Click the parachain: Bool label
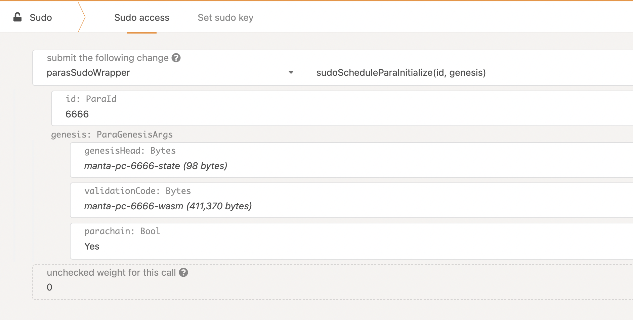633x320 pixels. (x=122, y=231)
